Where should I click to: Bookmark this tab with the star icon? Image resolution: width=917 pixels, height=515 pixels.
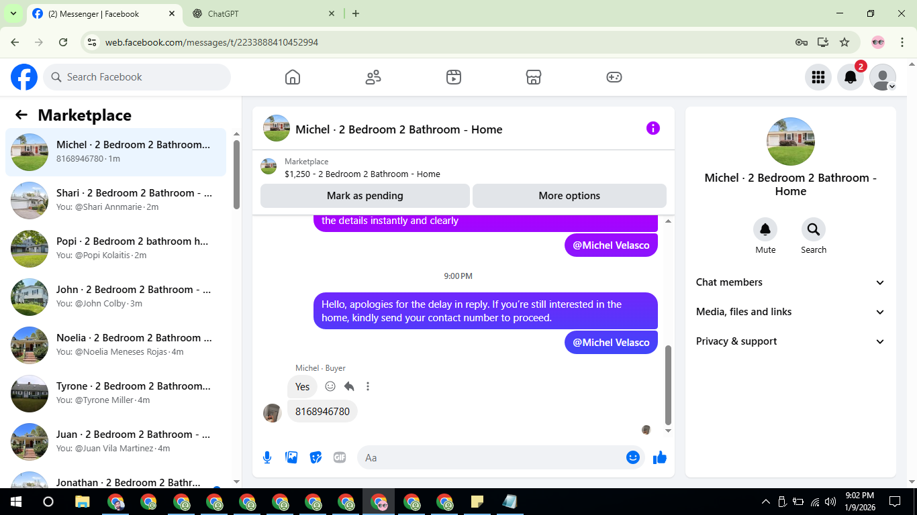844,42
